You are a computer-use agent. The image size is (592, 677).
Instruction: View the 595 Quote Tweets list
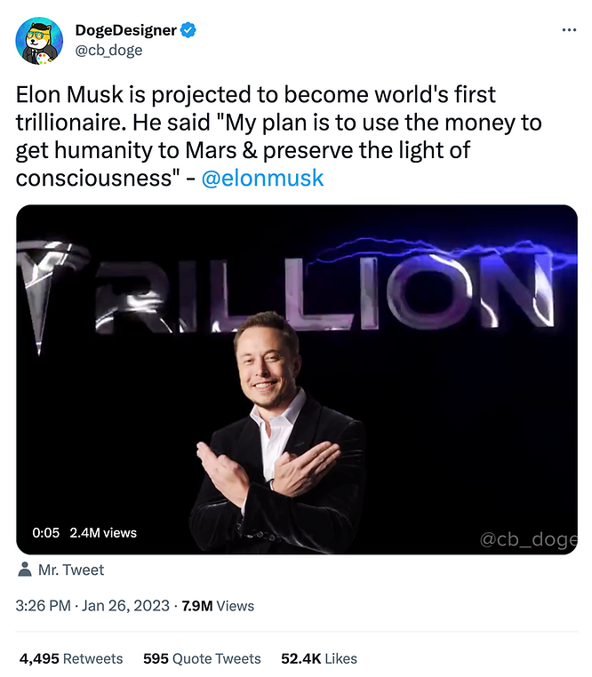[203, 658]
